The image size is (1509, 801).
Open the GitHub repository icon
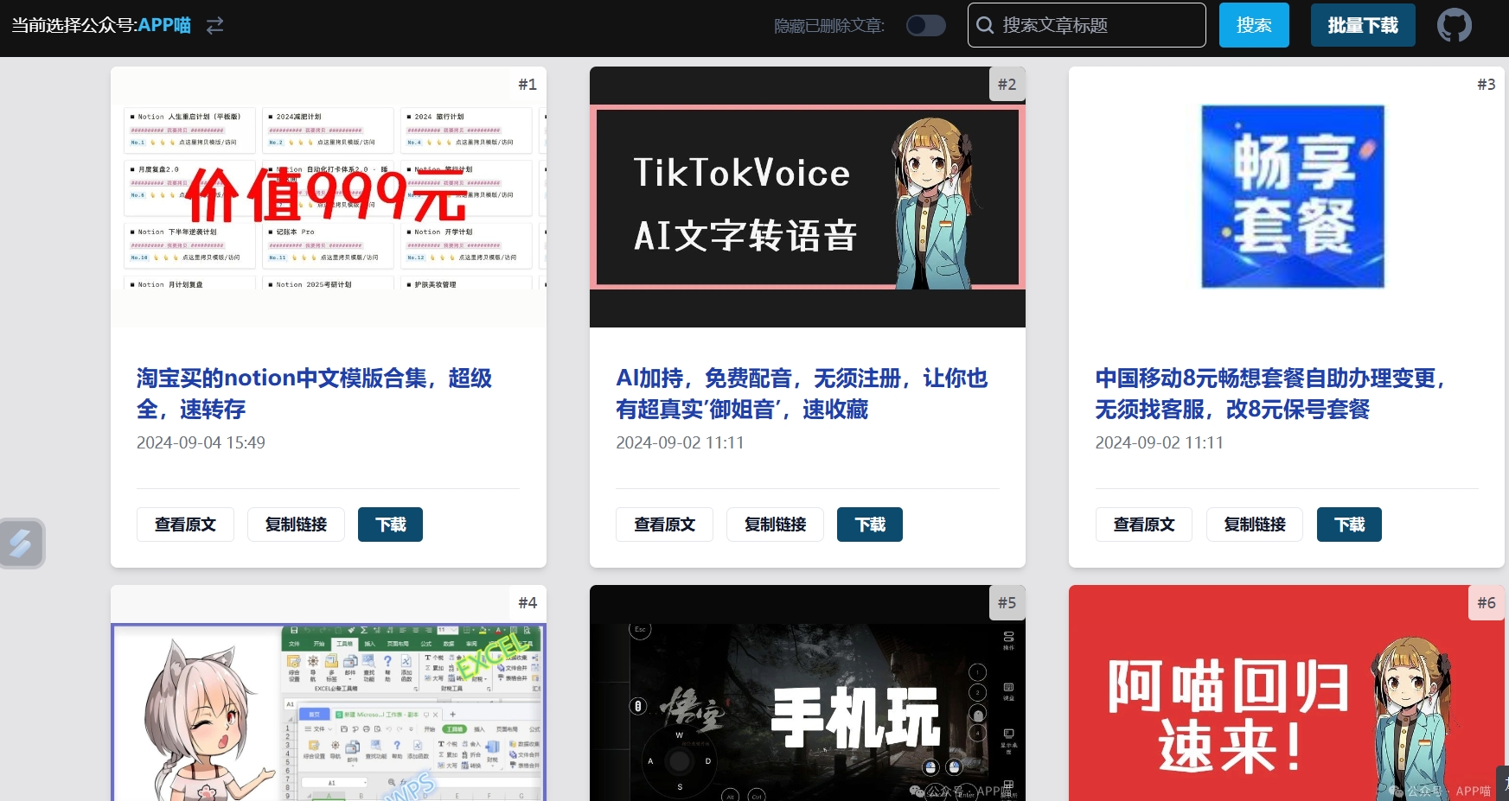[x=1454, y=25]
